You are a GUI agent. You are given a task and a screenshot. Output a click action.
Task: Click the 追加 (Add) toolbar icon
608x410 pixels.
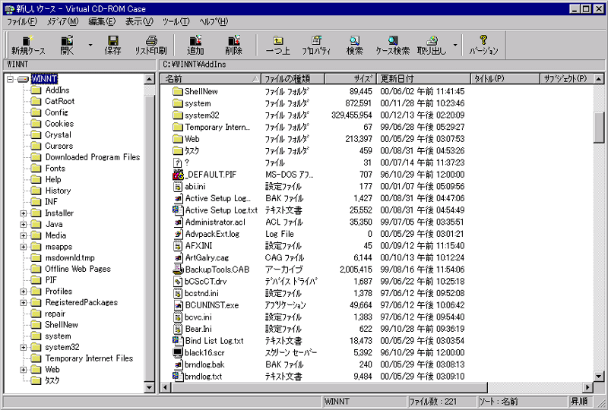[195, 45]
